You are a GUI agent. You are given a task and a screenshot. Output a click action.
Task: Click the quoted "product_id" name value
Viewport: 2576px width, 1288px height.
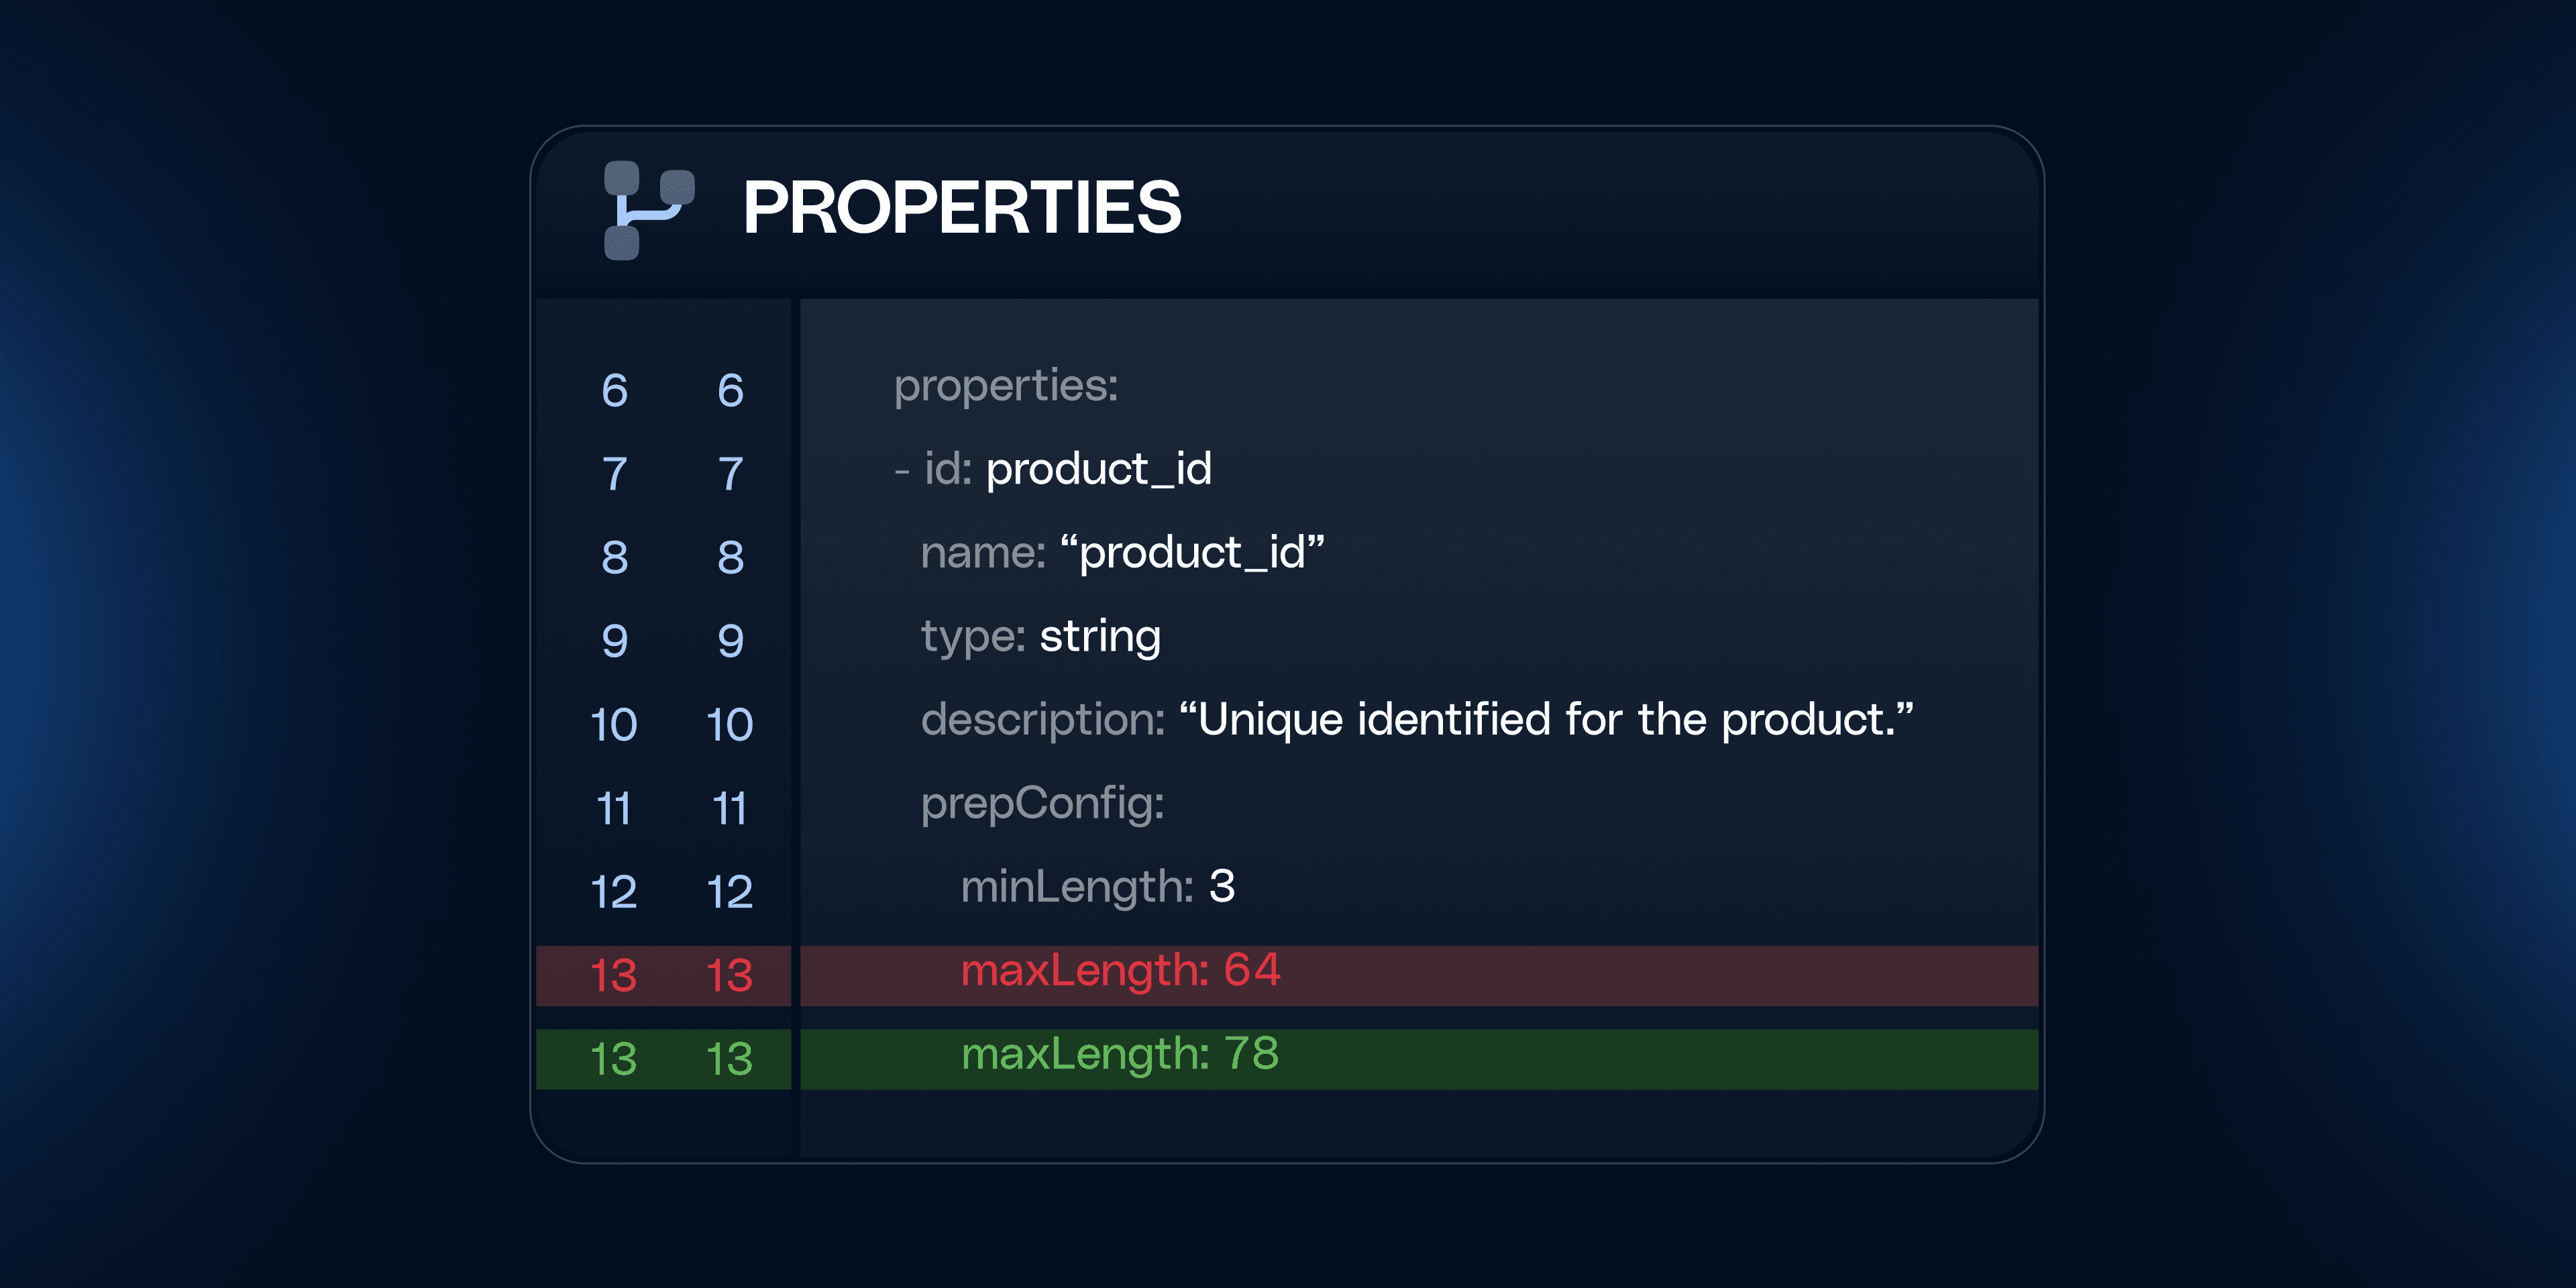(1192, 553)
